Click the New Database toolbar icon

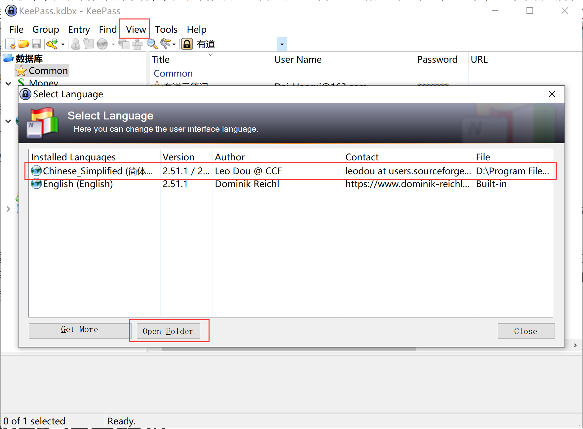10,44
